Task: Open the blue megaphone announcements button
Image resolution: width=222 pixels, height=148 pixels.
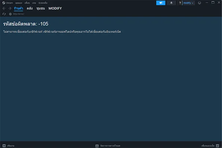Action: [161, 3]
